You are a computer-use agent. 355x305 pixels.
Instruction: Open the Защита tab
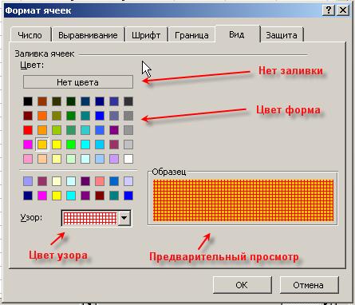tap(282, 35)
